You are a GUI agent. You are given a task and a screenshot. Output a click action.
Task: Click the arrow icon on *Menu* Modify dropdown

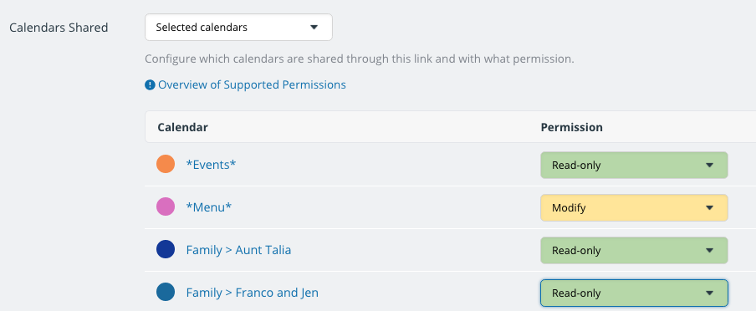709,208
